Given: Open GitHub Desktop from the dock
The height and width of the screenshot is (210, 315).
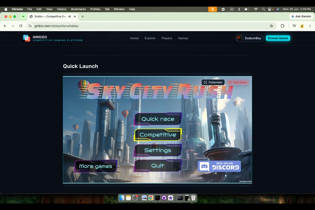Looking at the screenshot, I should click(164, 198).
